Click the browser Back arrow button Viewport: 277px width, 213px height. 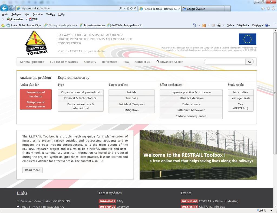pyautogui.click(x=4, y=8)
